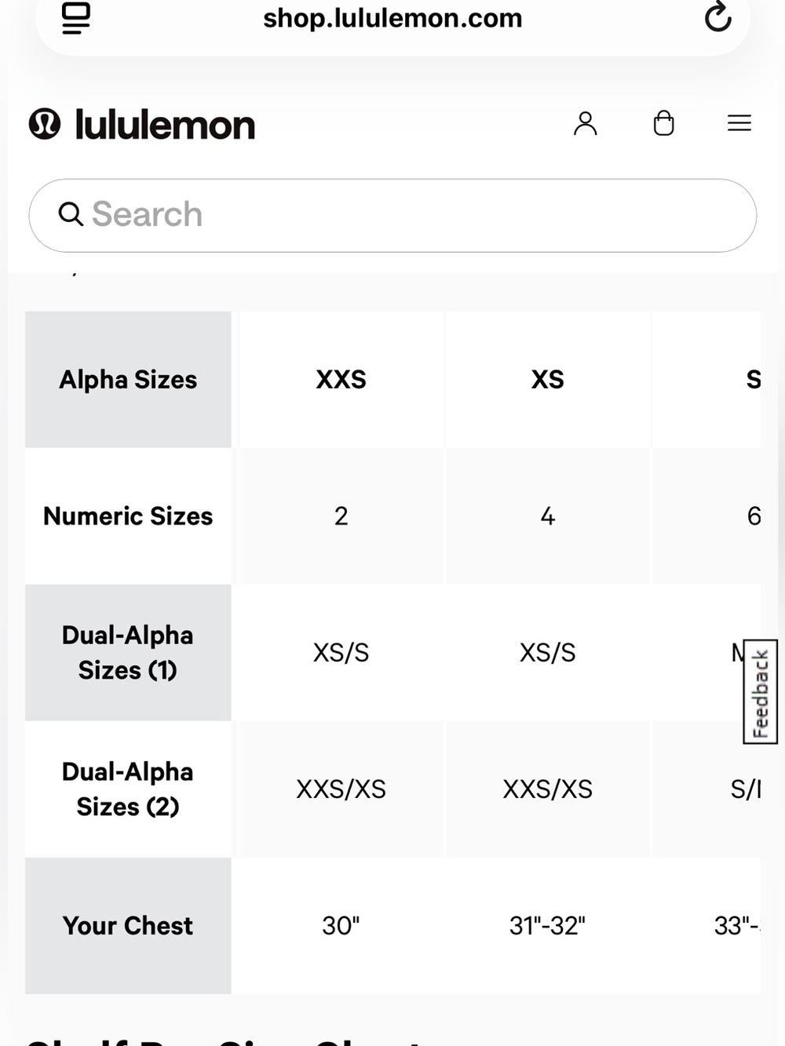This screenshot has width=785, height=1046.
Task: Select the XS column header cell
Action: [x=548, y=380]
